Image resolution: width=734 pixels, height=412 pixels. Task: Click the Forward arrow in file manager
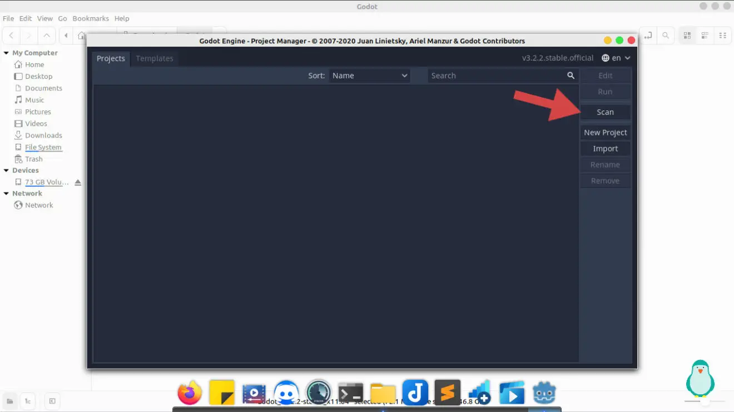(x=29, y=36)
